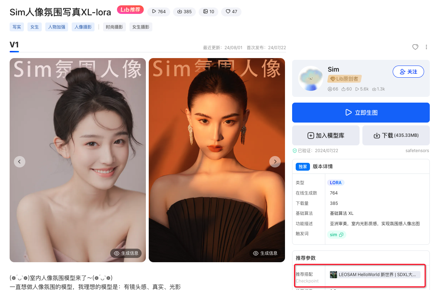Click the download stats icon showing 385
The image size is (438, 290).
179,11
